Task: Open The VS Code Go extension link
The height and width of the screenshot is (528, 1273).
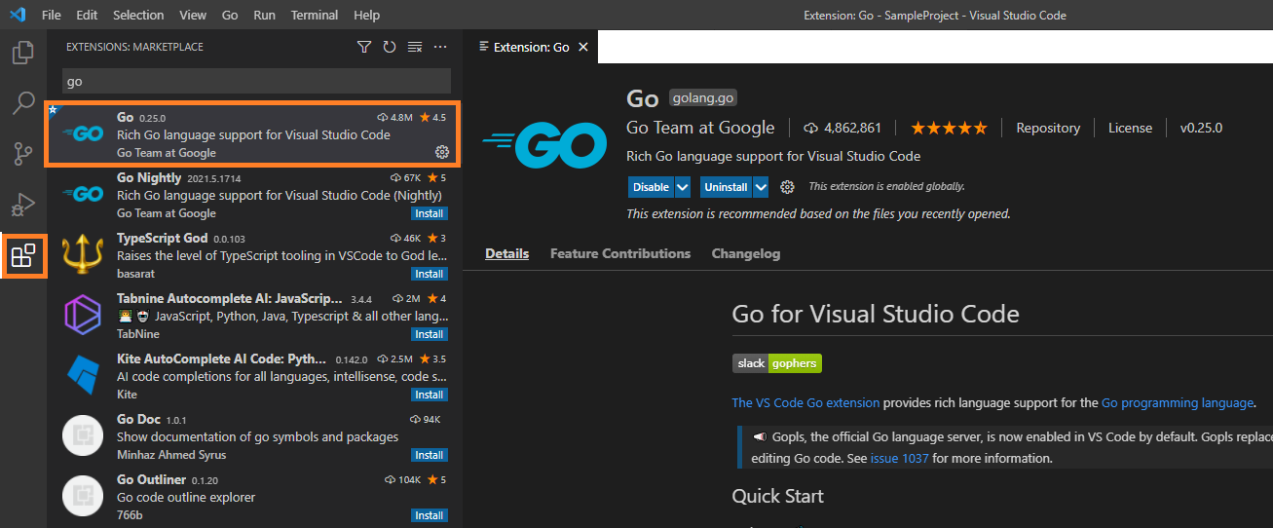Action: pyautogui.click(x=805, y=402)
